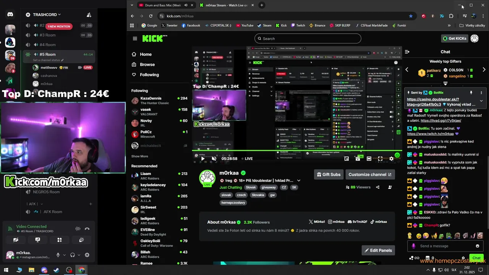Disconnect from Discord voice call
Image resolution: width=489 pixels, height=275 pixels.
[x=87, y=229]
